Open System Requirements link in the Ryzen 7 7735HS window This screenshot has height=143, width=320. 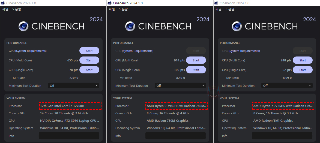[x=244, y=51]
